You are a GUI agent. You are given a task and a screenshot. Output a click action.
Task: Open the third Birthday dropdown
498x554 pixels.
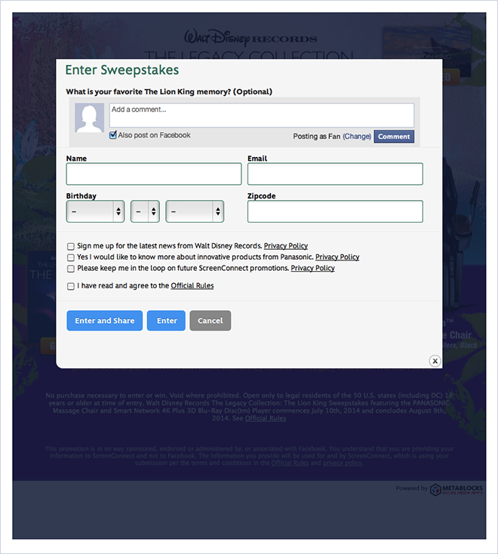195,211
